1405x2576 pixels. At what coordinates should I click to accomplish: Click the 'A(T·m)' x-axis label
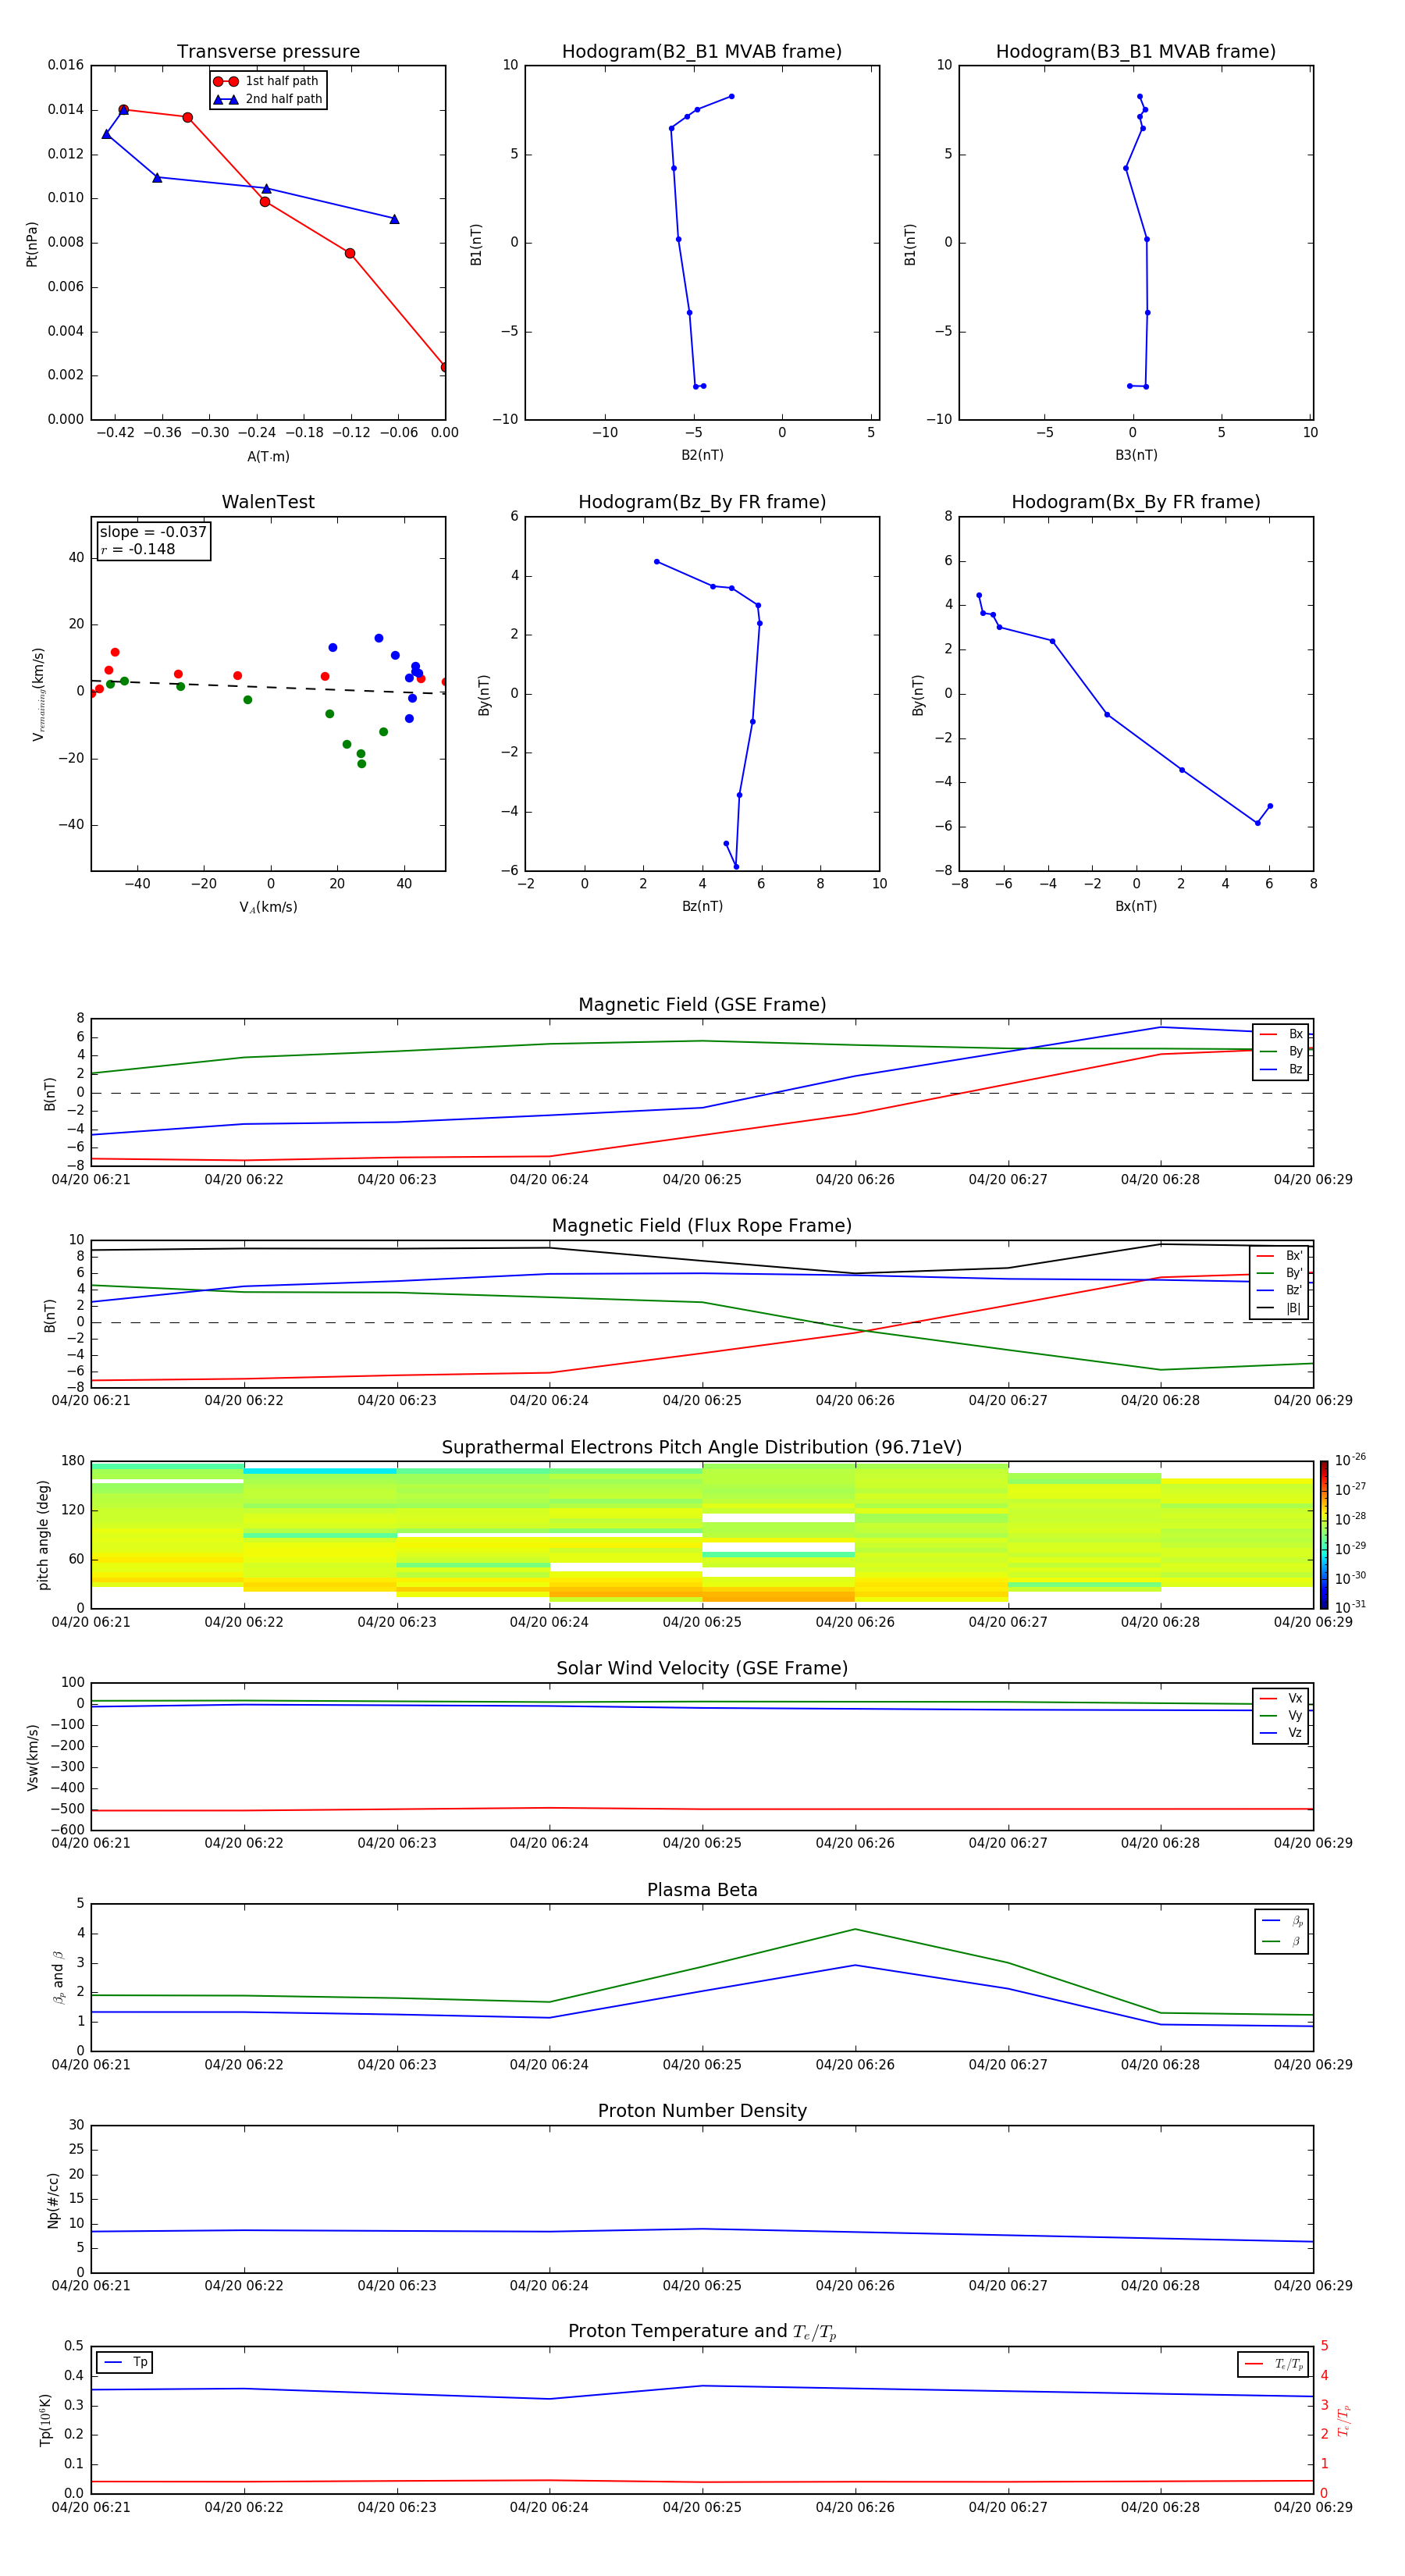(x=268, y=457)
